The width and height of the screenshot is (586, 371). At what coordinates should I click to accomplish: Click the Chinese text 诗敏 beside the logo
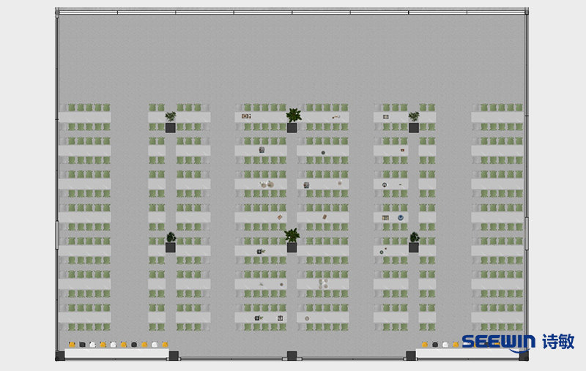pos(558,342)
